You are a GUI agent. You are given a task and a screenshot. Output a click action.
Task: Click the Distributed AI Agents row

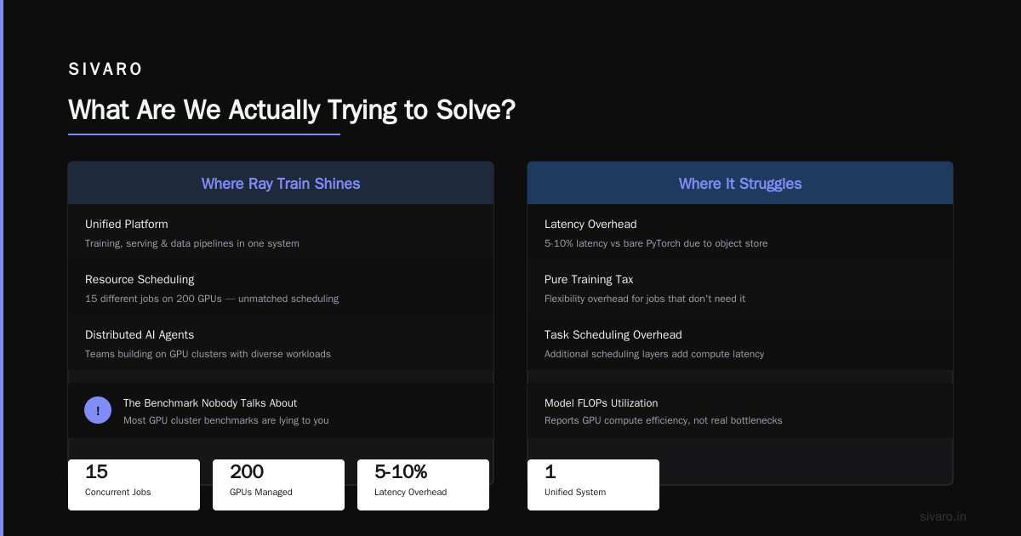[x=281, y=343]
